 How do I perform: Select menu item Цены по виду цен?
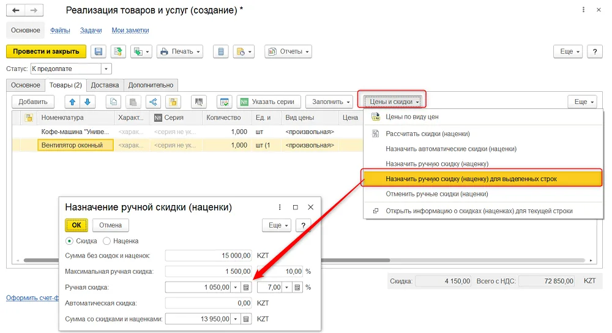pyautogui.click(x=483, y=117)
